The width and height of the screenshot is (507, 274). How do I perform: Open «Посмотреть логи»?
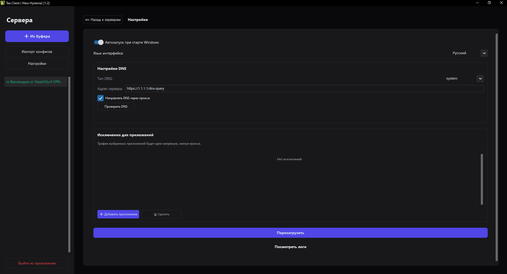coord(290,246)
